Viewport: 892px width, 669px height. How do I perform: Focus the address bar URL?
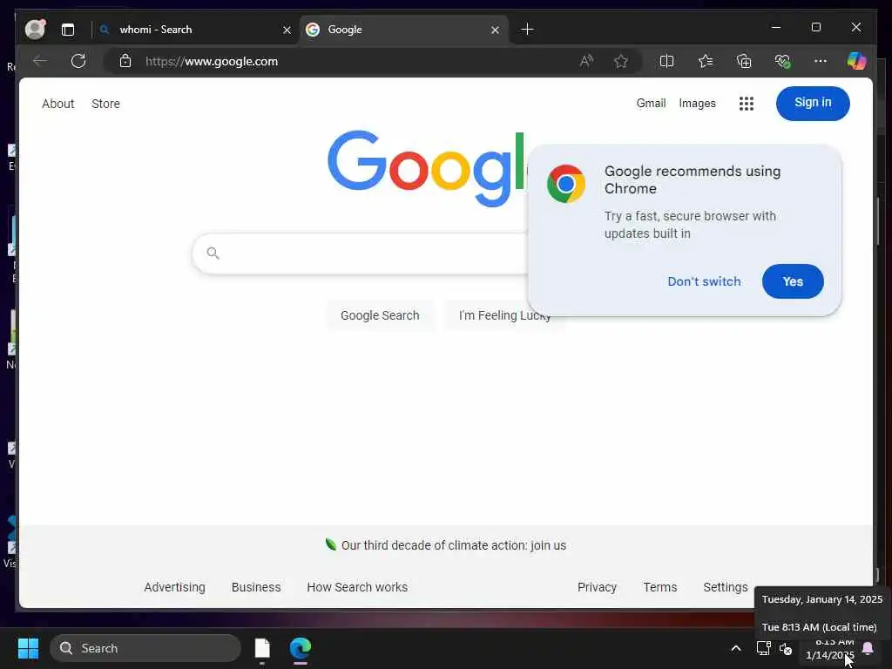[212, 62]
